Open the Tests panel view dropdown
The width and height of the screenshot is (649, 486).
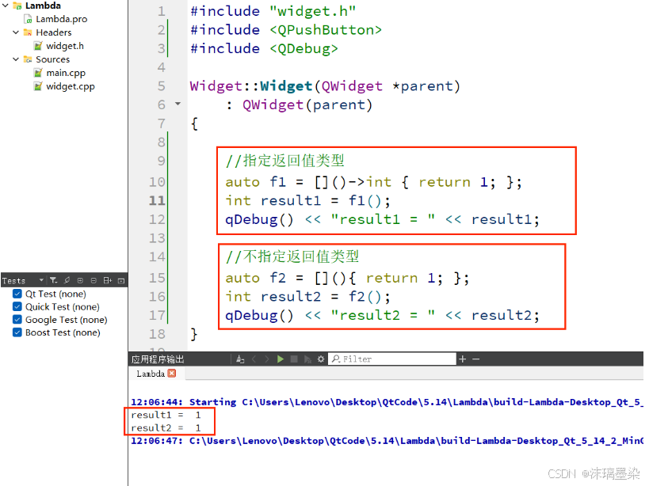point(41,281)
